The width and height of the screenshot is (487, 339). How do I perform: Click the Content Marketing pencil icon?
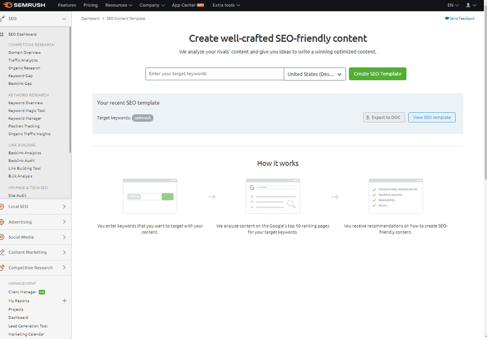[x=2, y=253]
